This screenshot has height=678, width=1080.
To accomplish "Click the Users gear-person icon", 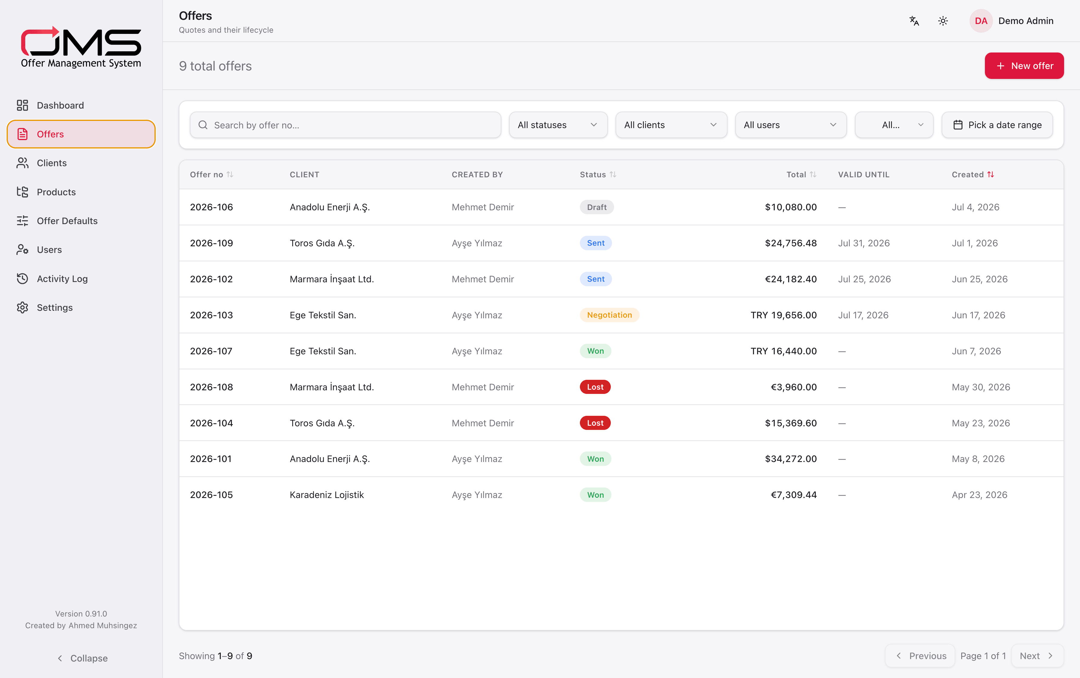I will point(22,250).
